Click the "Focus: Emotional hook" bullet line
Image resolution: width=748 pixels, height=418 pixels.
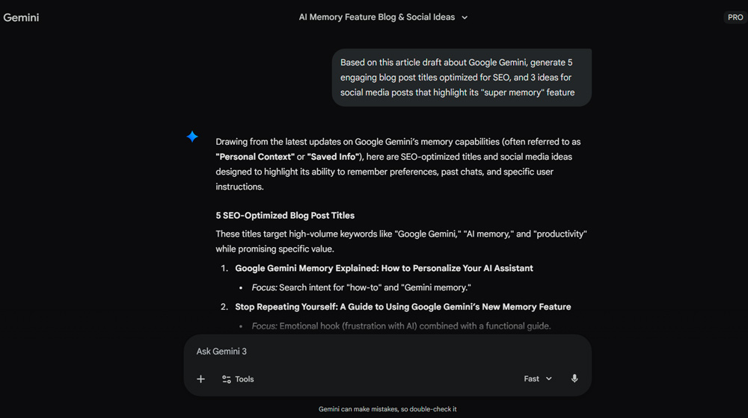tap(401, 326)
